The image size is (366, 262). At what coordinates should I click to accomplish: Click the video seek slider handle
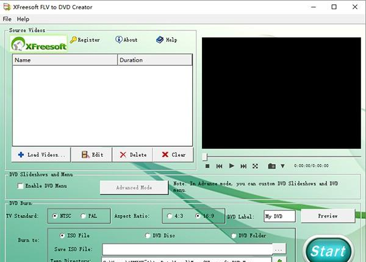[205, 157]
